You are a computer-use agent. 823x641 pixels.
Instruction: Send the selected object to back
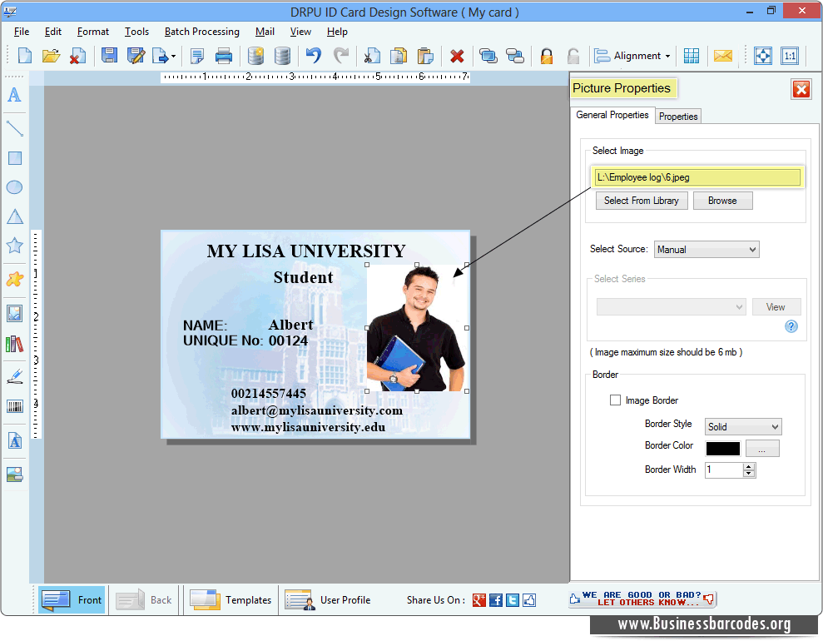coord(515,56)
